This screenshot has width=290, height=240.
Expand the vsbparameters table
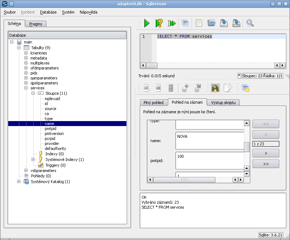click(26, 170)
